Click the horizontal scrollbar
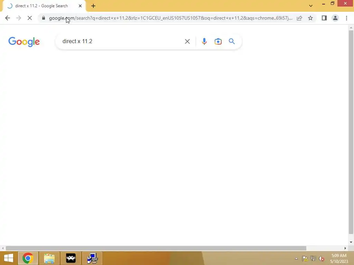The width and height of the screenshot is (354, 265). pyautogui.click(x=156, y=248)
